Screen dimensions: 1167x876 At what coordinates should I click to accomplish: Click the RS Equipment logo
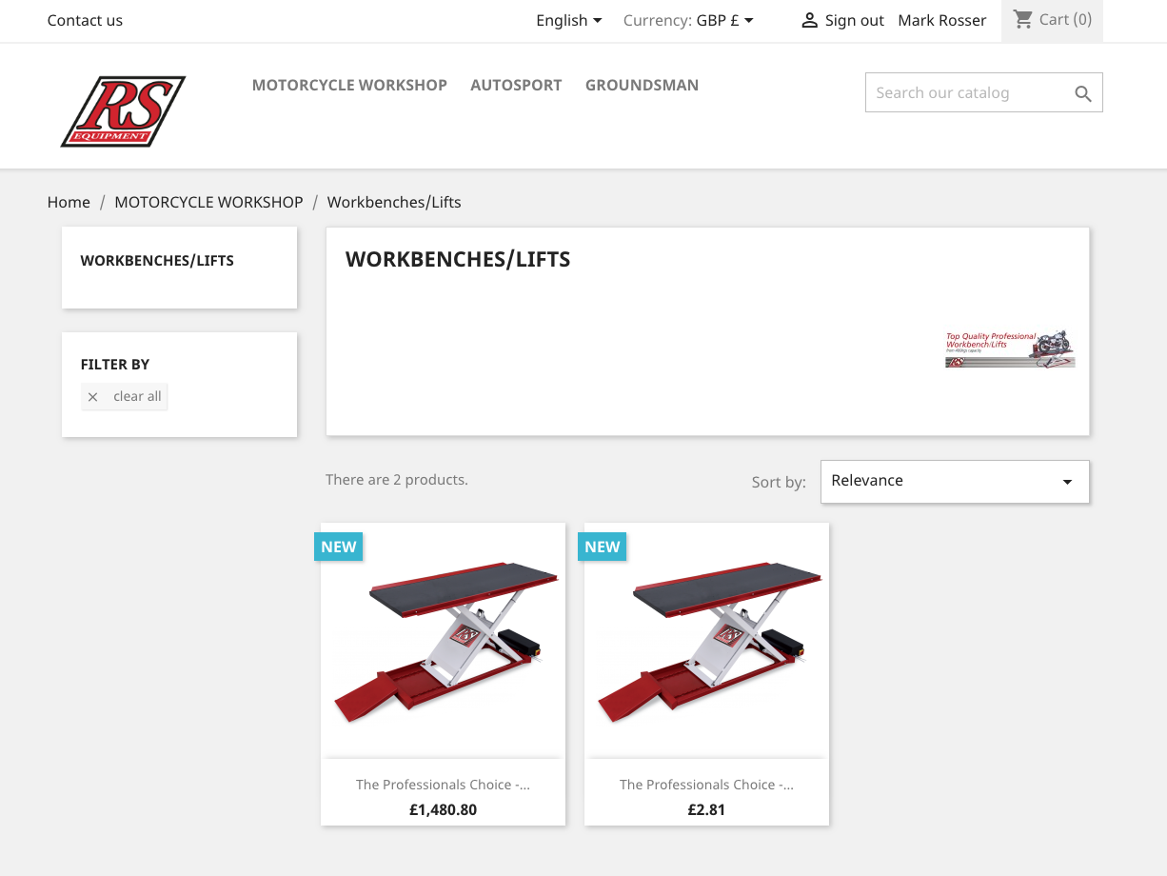[x=123, y=111]
